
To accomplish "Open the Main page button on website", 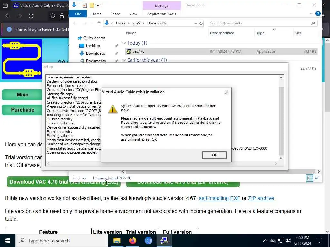I will [x=22, y=95].
